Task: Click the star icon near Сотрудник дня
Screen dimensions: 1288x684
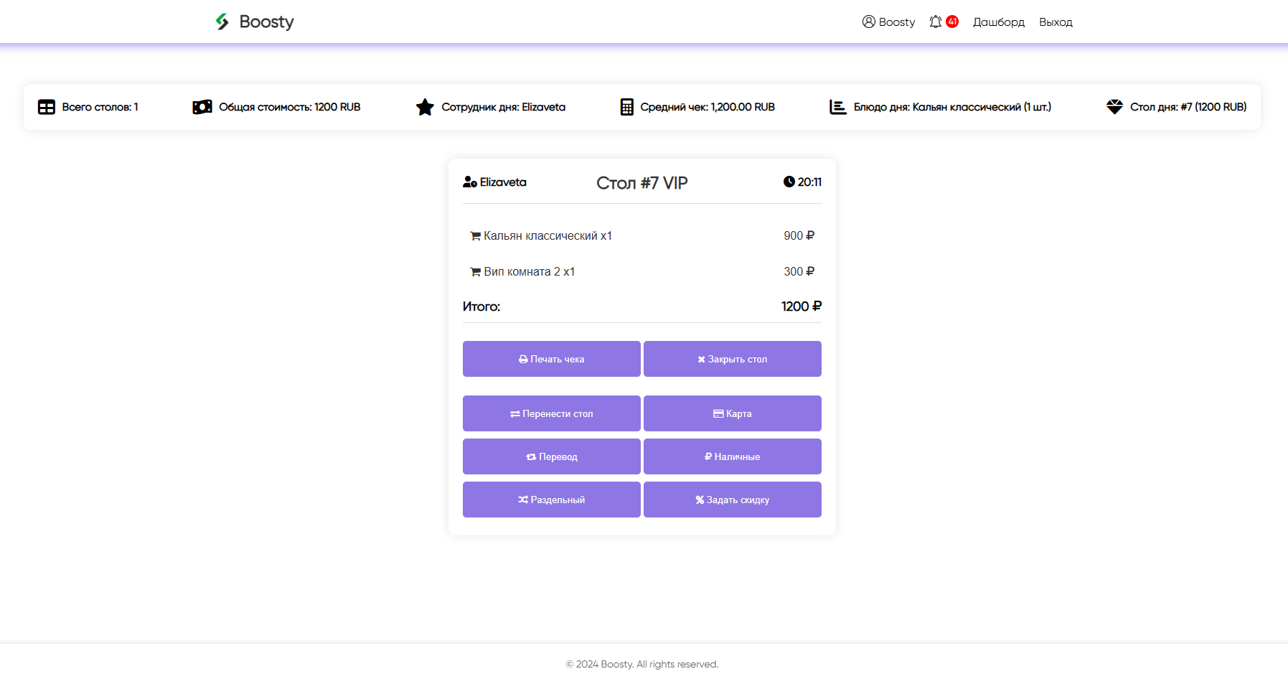Action: pyautogui.click(x=425, y=107)
